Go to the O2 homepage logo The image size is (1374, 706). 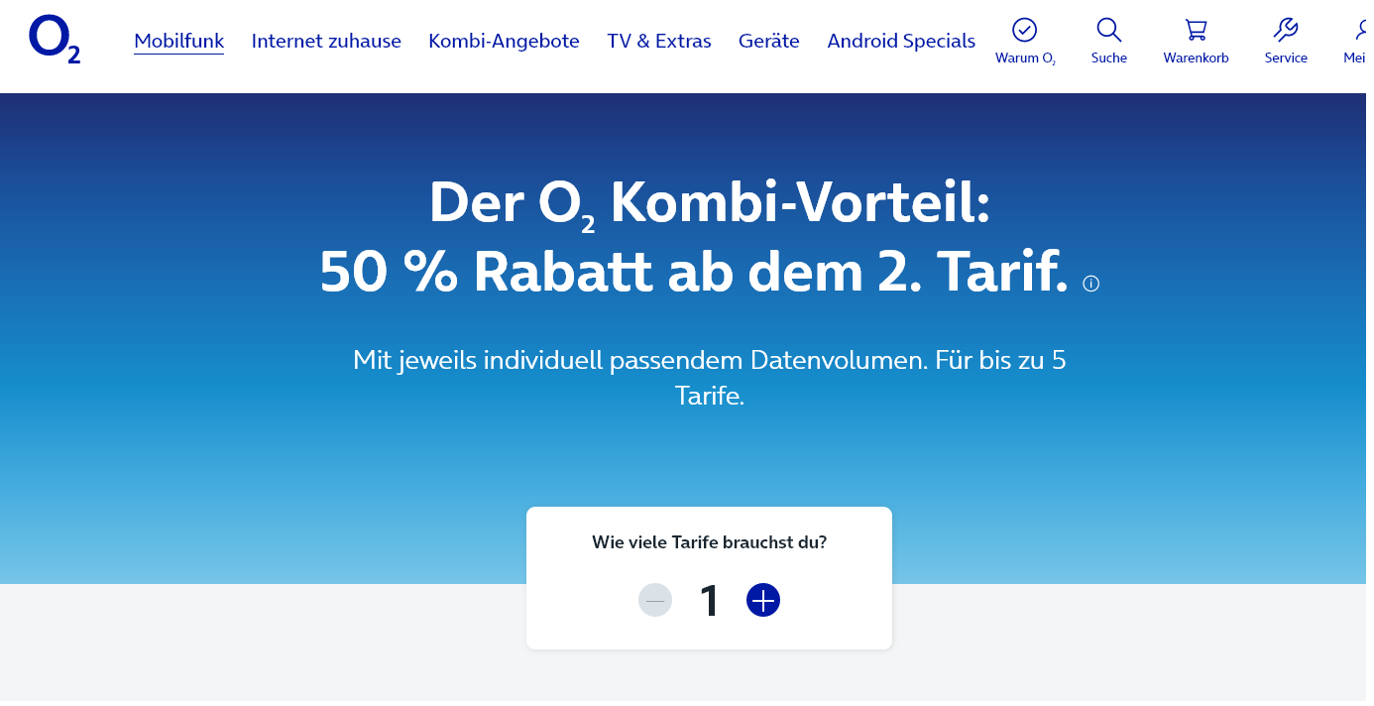click(x=55, y=41)
